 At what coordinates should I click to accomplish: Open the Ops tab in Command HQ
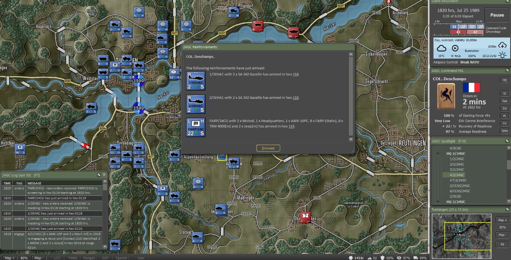click(x=505, y=101)
